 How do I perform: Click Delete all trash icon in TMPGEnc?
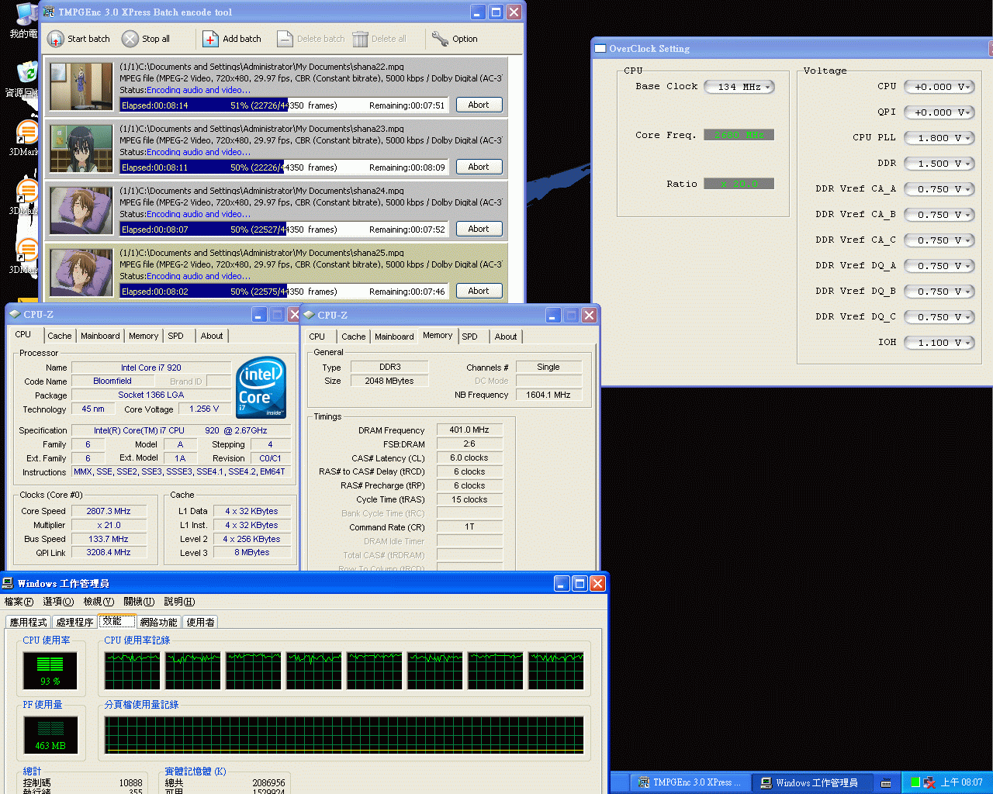point(360,39)
